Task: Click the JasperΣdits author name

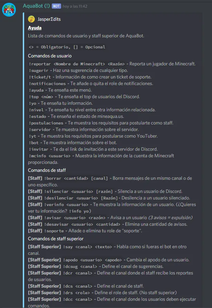Action: (49, 19)
